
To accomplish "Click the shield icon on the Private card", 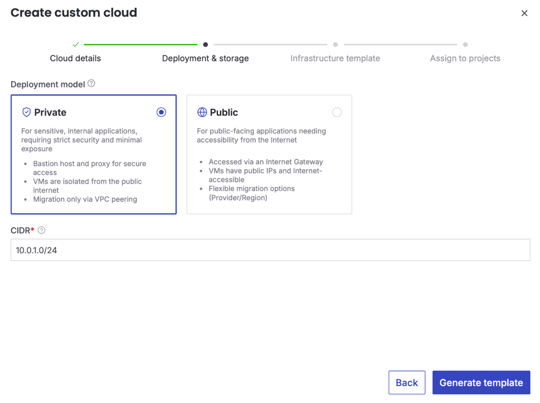I will tap(27, 112).
